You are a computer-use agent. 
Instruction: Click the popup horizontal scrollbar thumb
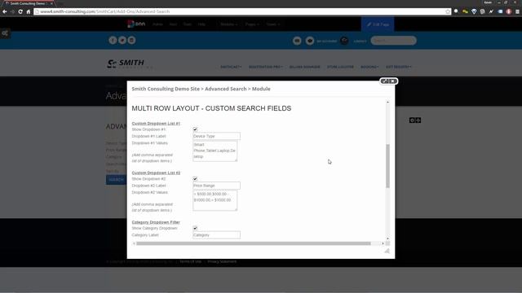[x=254, y=243]
